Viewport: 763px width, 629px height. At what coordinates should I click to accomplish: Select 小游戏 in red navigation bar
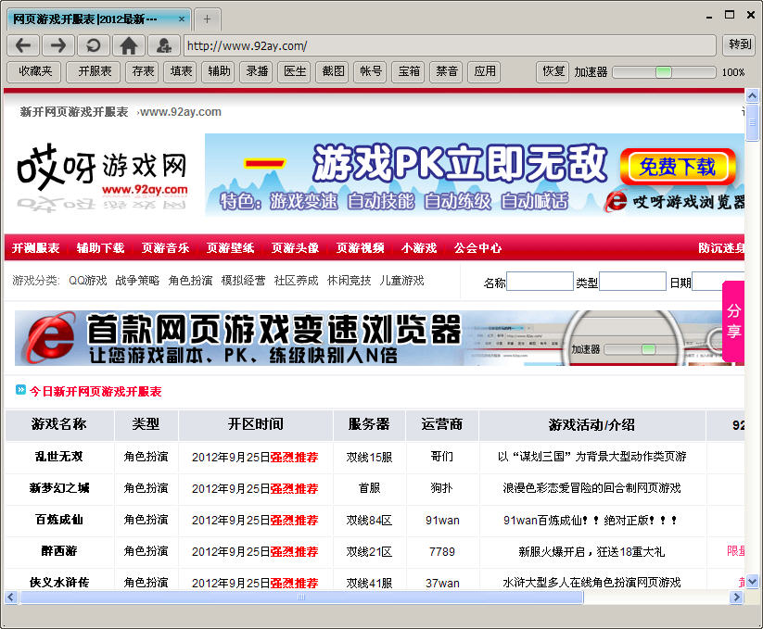418,248
